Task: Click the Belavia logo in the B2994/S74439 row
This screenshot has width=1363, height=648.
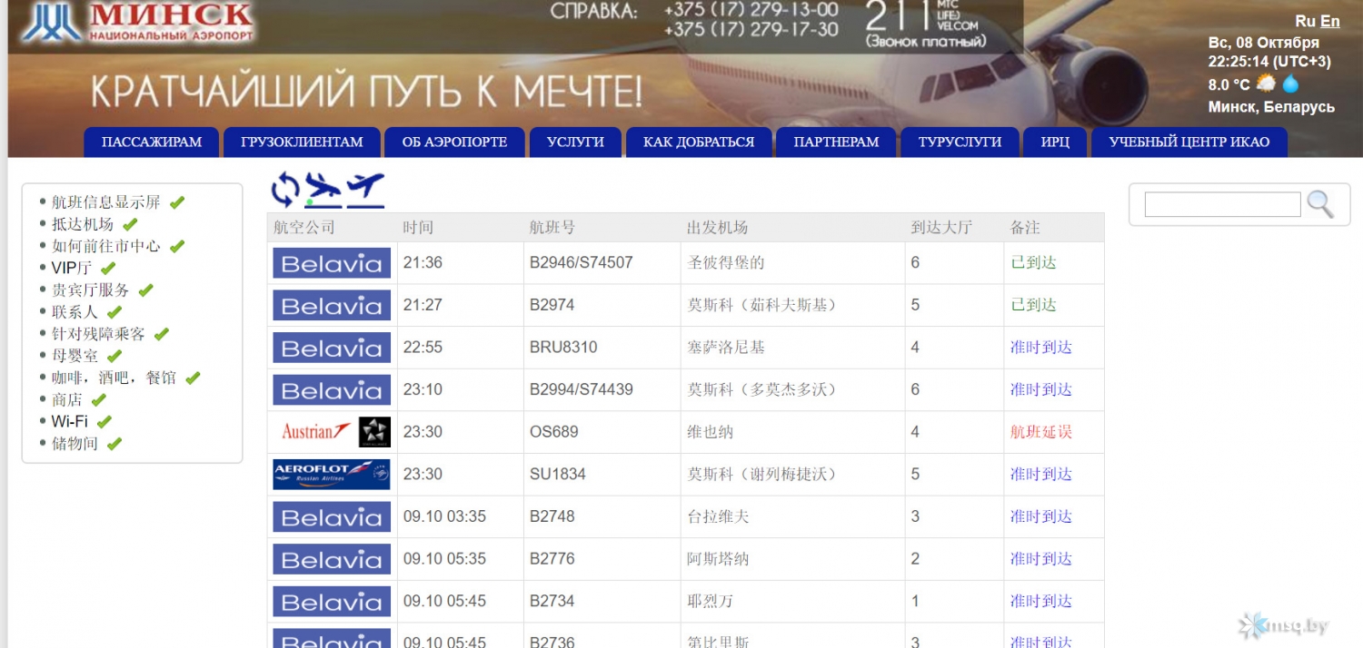Action: point(332,390)
